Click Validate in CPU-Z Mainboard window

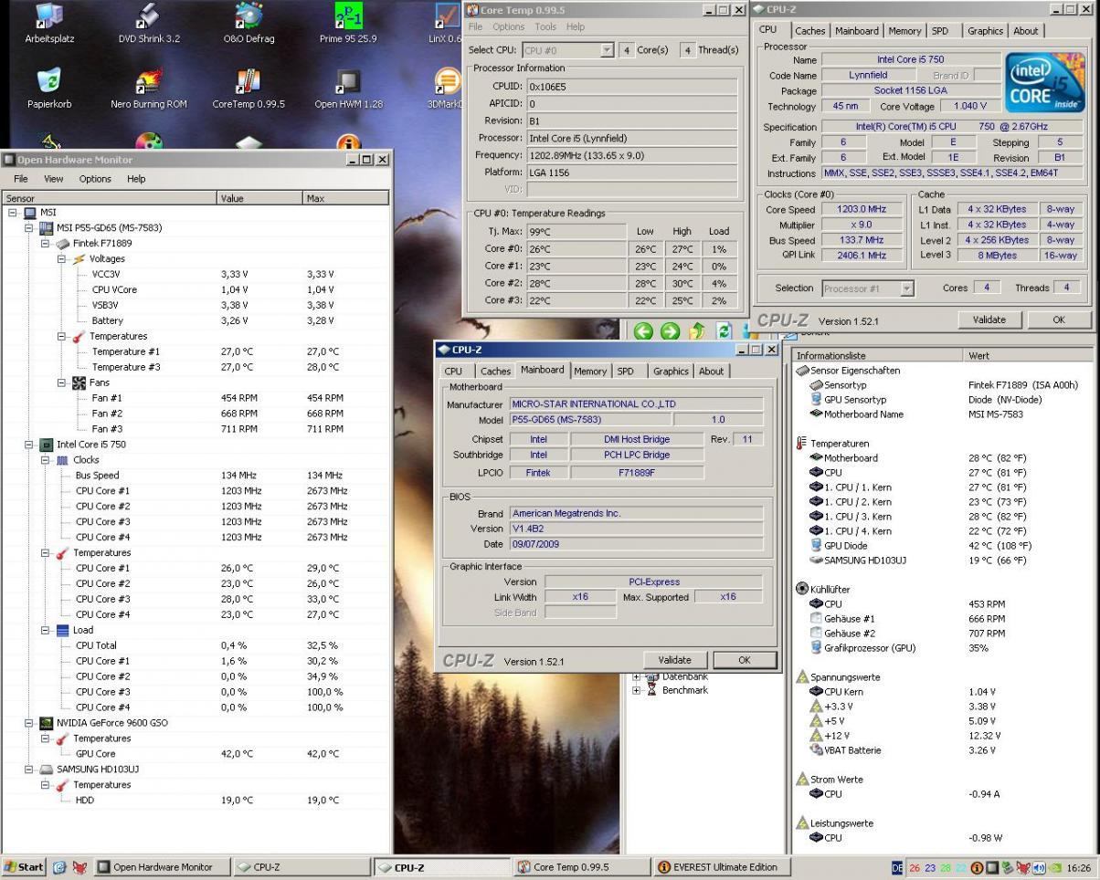coord(674,660)
